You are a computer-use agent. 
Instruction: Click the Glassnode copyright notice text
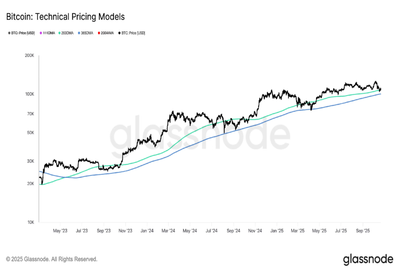click(52, 259)
